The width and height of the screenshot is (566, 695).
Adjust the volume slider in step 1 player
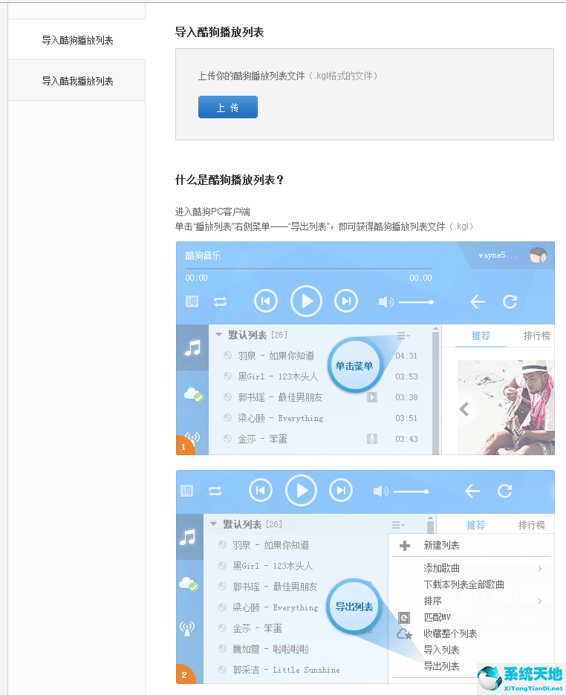pos(416,302)
